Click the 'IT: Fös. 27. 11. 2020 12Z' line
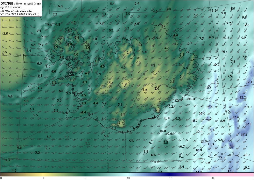254x180 pixels. pyautogui.click(x=16, y=11)
